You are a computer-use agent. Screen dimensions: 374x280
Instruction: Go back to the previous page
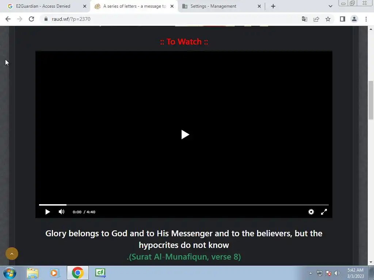coord(8,19)
